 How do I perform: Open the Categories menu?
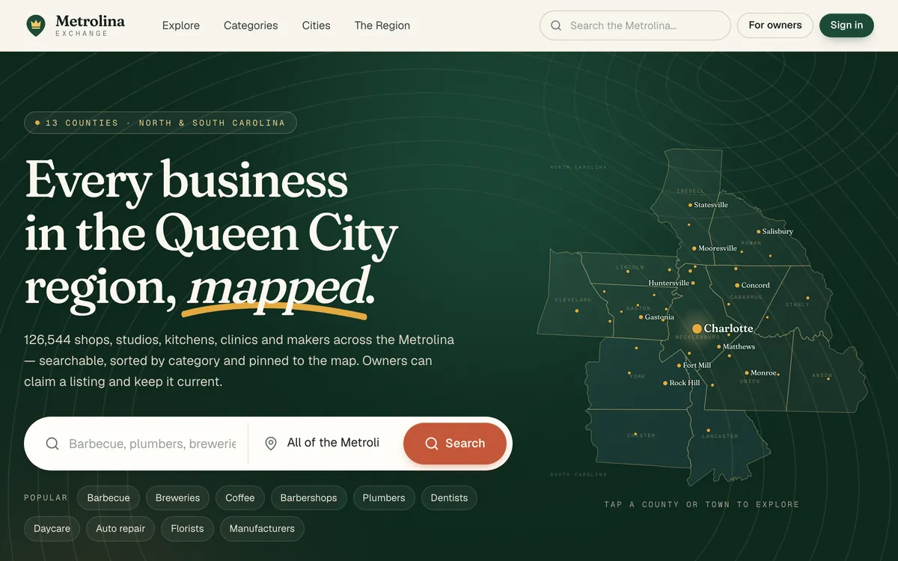click(251, 25)
